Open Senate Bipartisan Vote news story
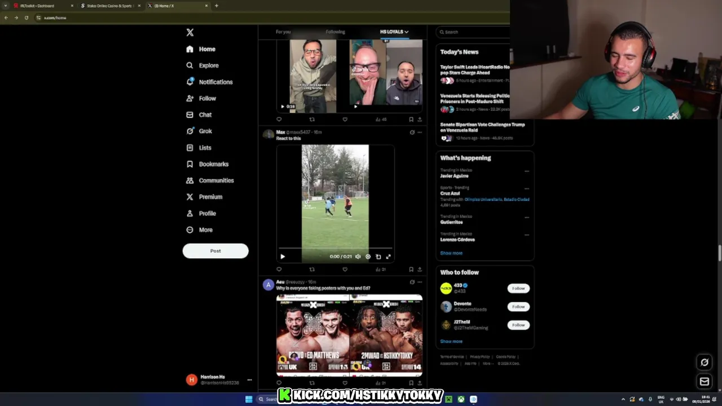 485,131
